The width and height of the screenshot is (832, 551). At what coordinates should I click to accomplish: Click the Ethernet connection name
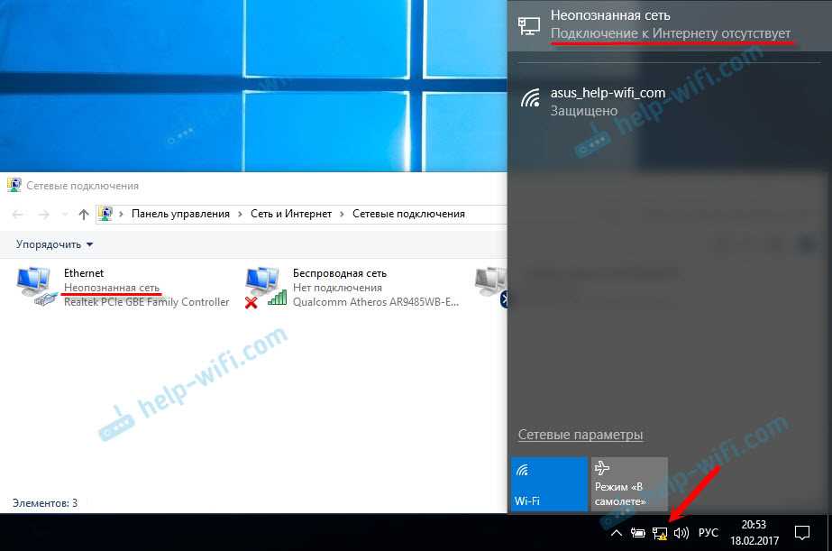pos(84,273)
